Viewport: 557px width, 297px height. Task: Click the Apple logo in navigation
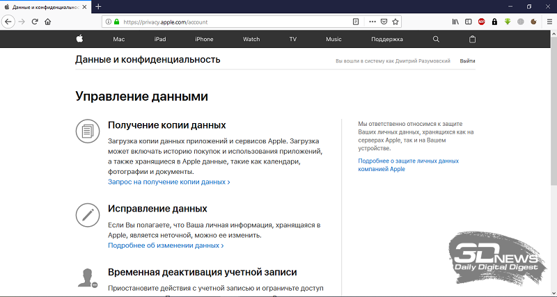79,39
